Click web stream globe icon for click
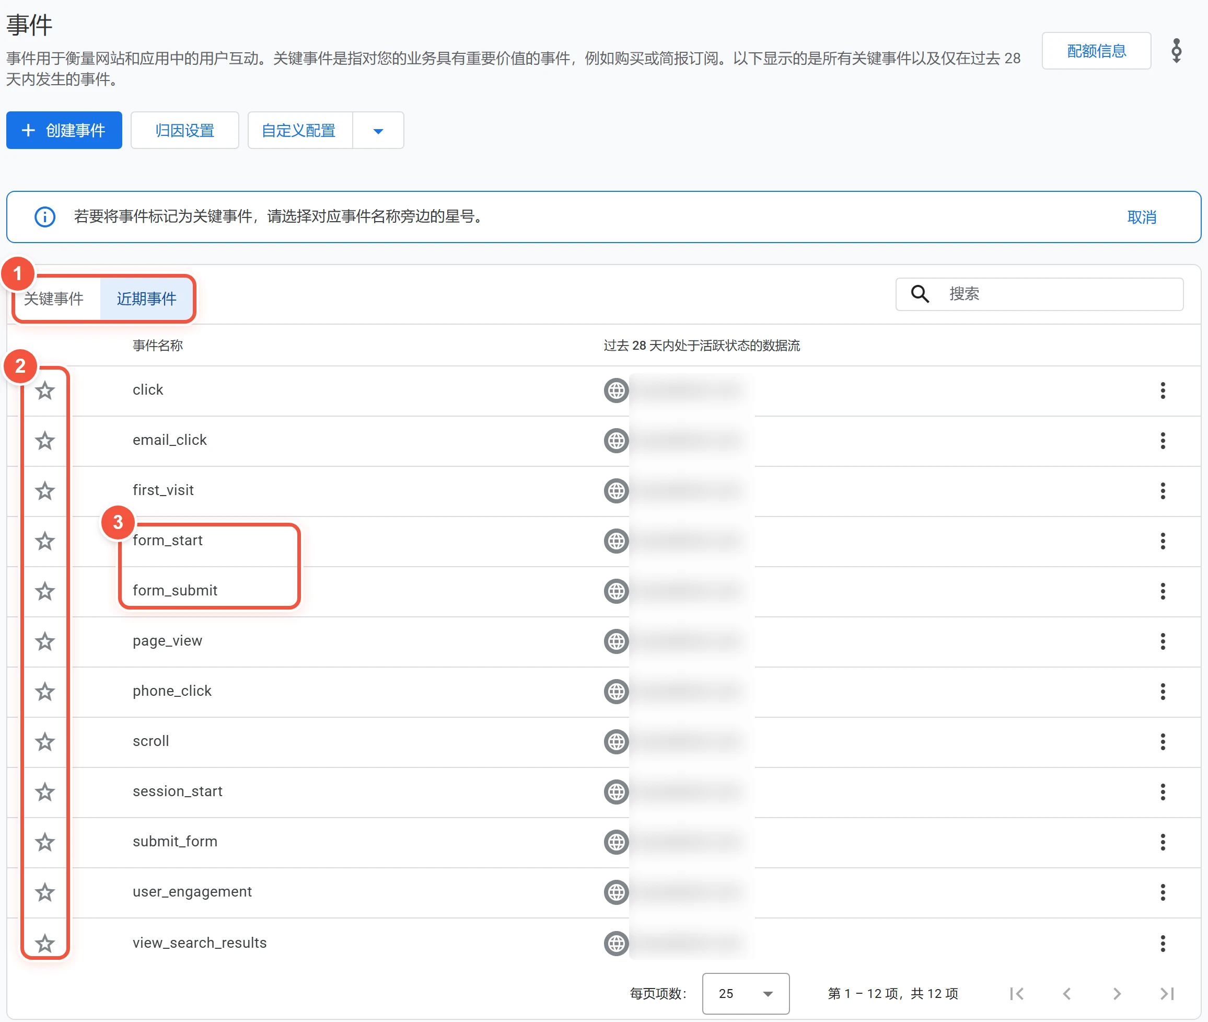The image size is (1208, 1022). 616,391
